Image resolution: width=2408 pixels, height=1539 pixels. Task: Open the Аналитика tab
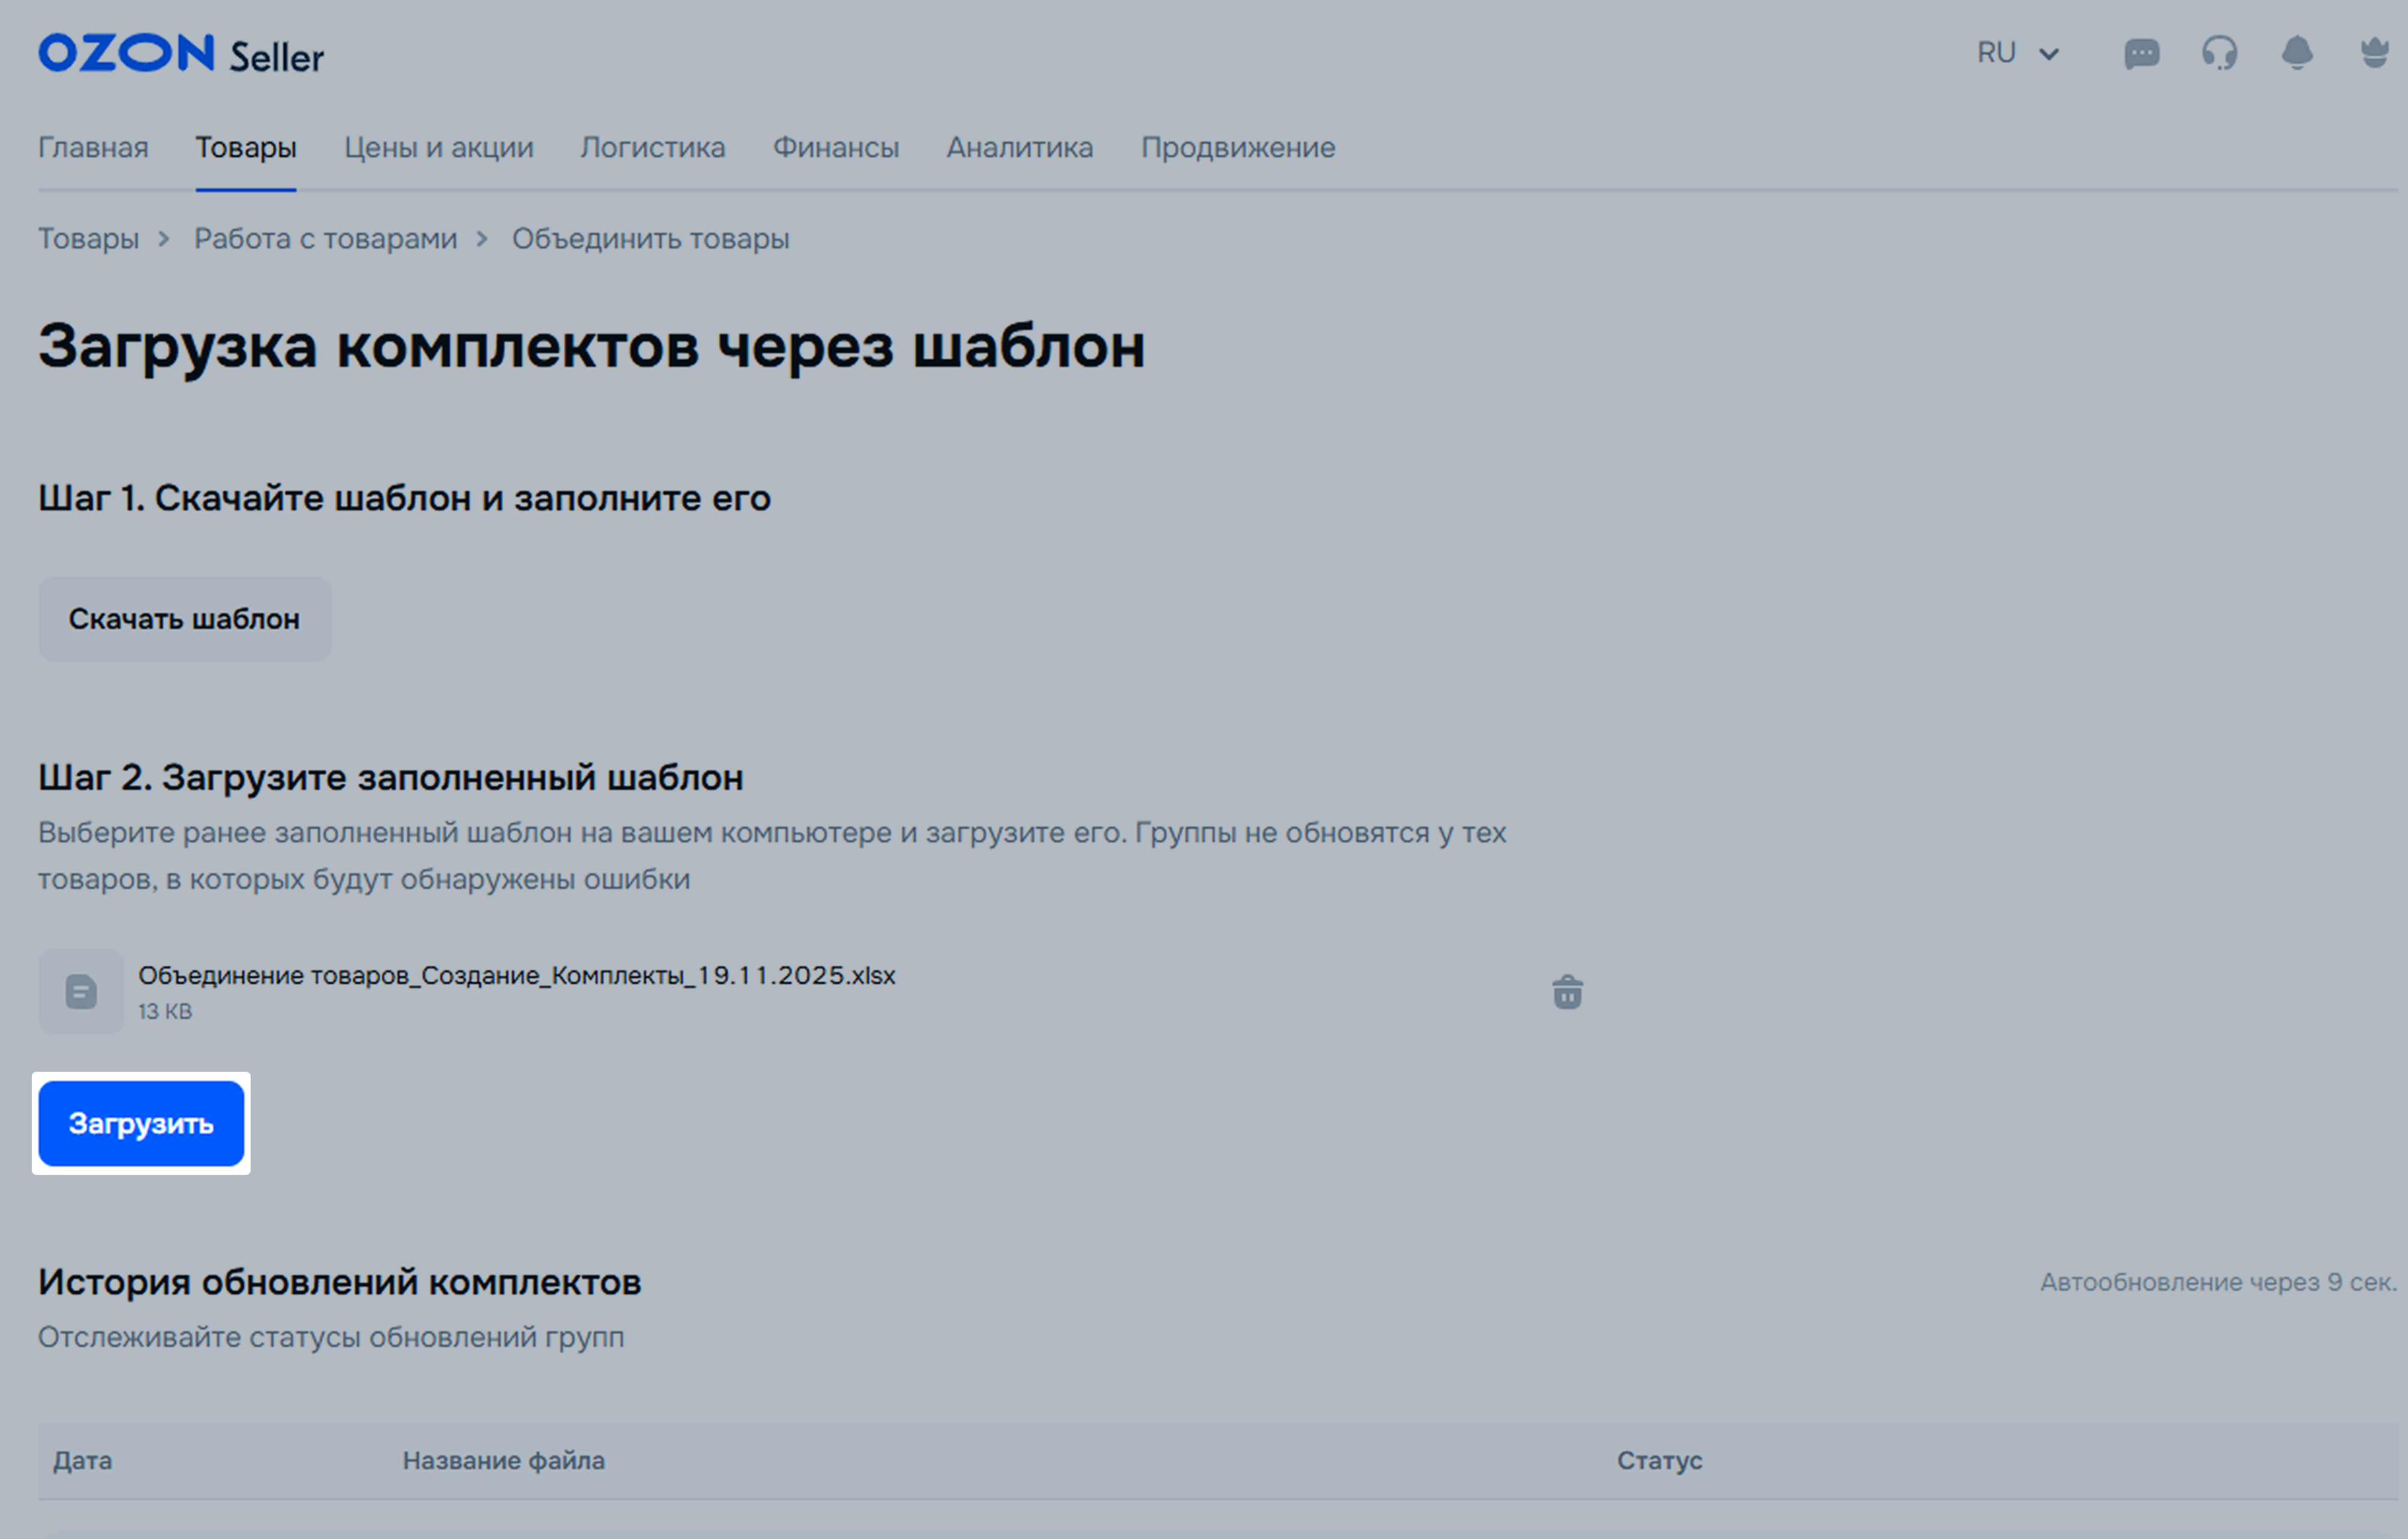(1019, 148)
